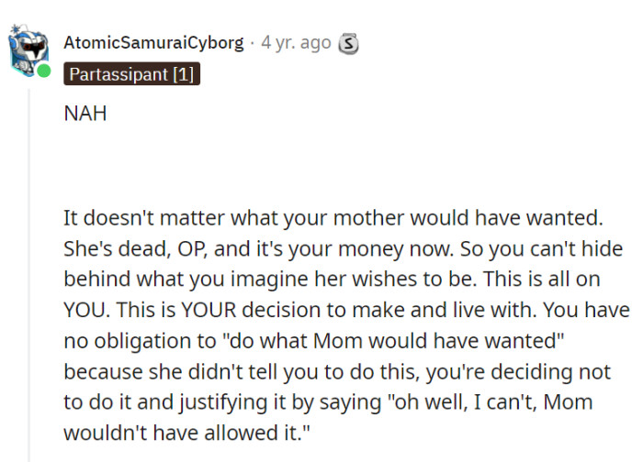643x462 pixels.
Task: Collapse the comment using the thread line
Action: click(x=29, y=275)
